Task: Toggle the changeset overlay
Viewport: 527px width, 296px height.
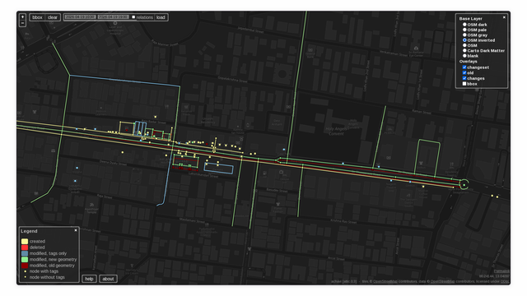Action: click(x=464, y=67)
